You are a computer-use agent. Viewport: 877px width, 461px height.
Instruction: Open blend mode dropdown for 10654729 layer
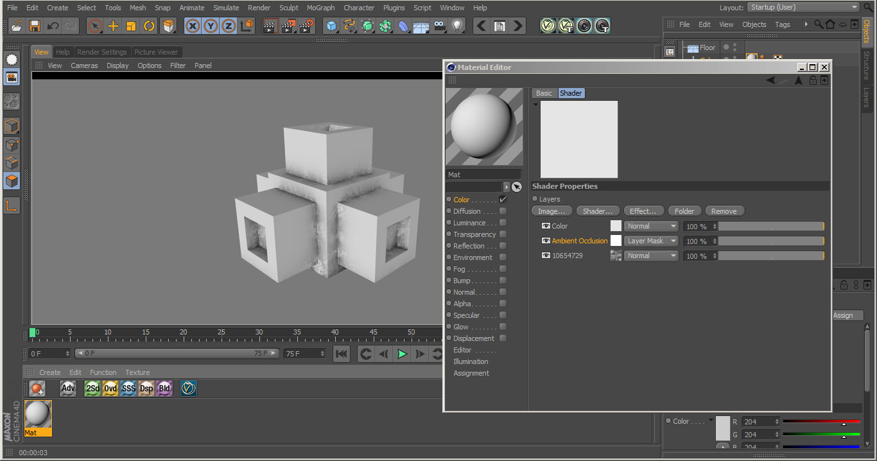coord(651,256)
